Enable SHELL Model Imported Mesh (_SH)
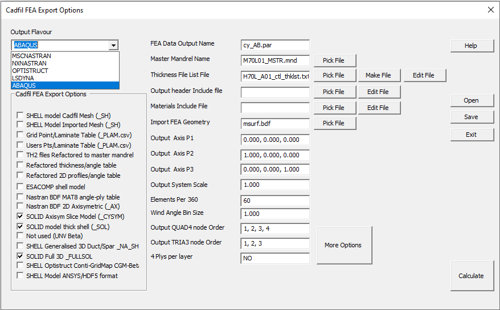 (x=20, y=124)
